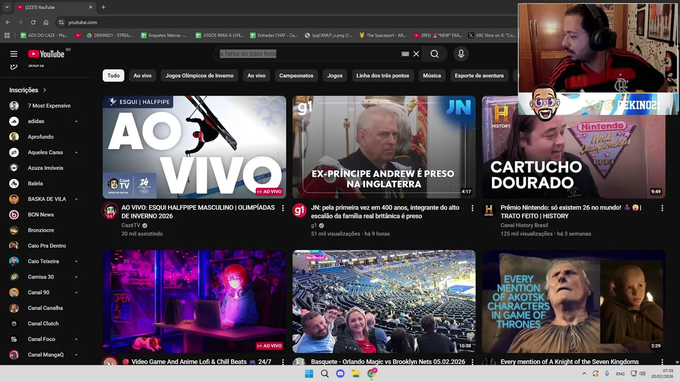Open Canal Clutch subscription channel
680x382 pixels.
point(45,324)
